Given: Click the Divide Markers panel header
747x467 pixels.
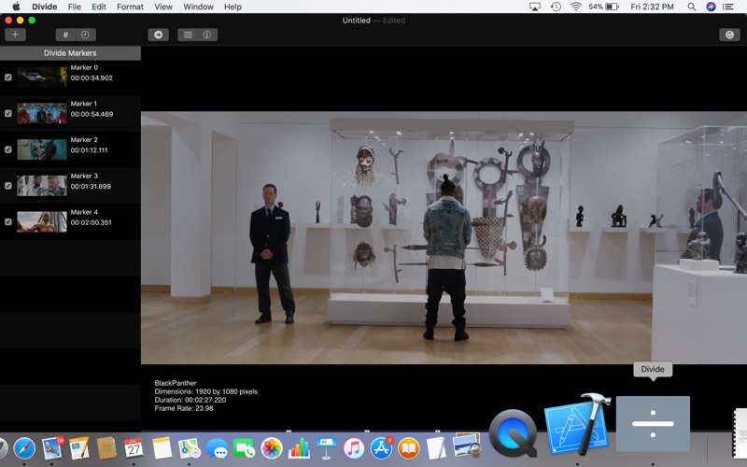Looking at the screenshot, I should pyautogui.click(x=70, y=53).
